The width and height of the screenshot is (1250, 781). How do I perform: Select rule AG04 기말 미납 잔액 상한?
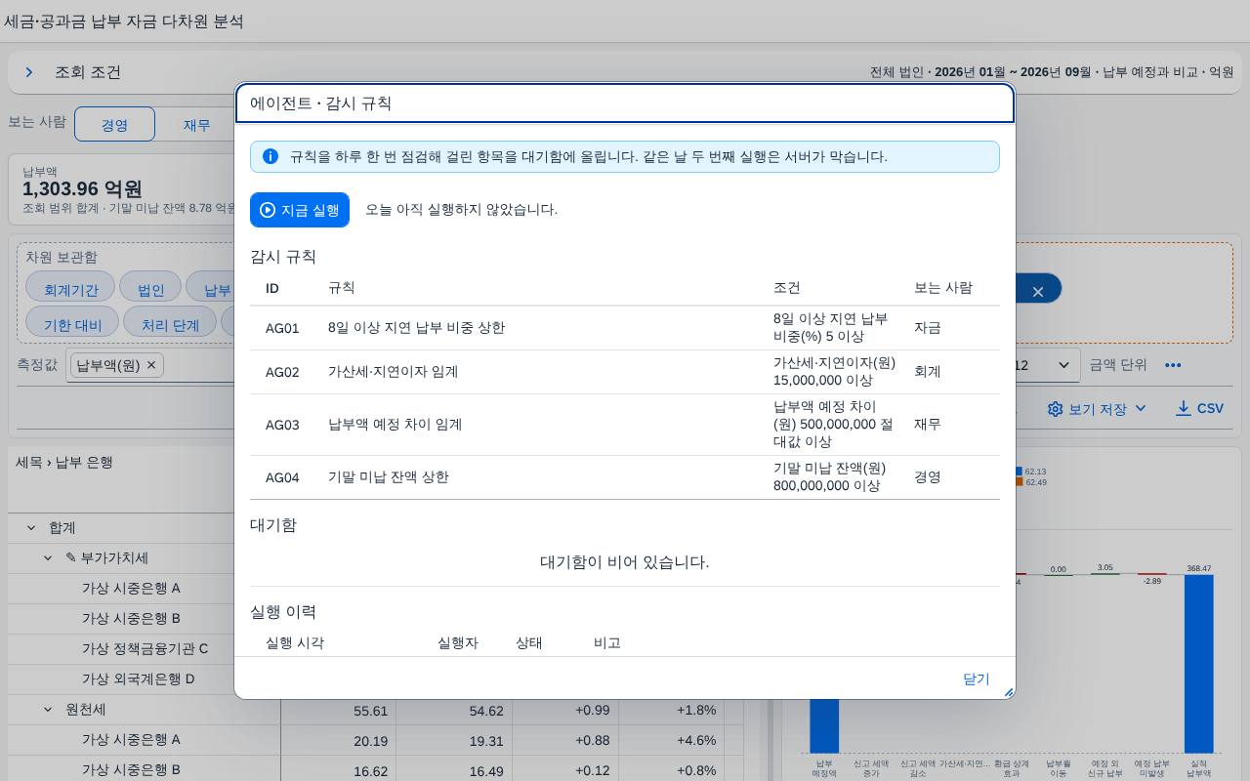click(x=625, y=477)
